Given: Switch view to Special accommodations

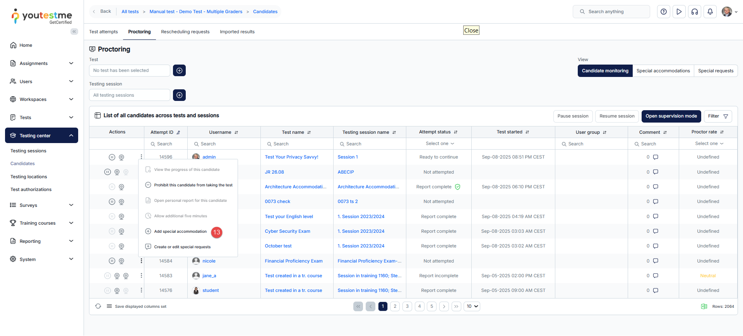Looking at the screenshot, I should (663, 71).
